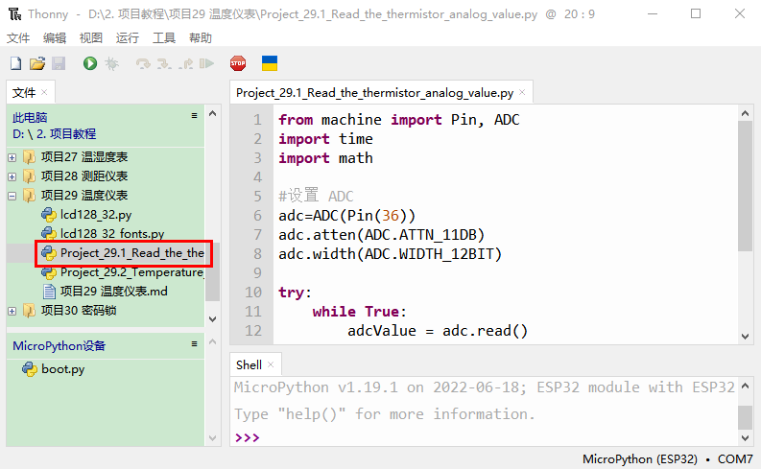Close the 文件 panel tab
761x469 pixels.
click(x=44, y=93)
